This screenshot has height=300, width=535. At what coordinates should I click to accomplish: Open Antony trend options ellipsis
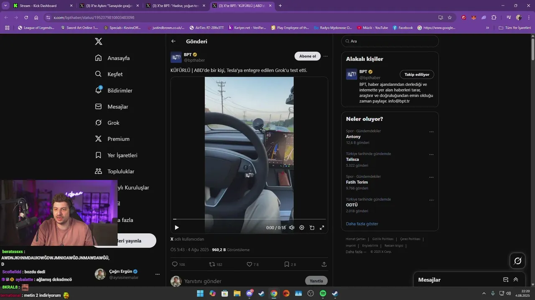(431, 132)
